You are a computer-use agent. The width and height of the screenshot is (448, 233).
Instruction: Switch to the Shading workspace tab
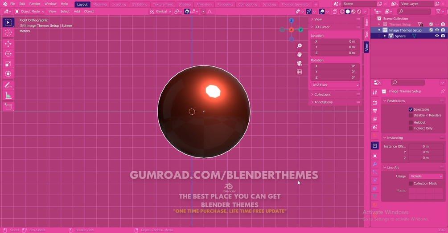(x=185, y=4)
